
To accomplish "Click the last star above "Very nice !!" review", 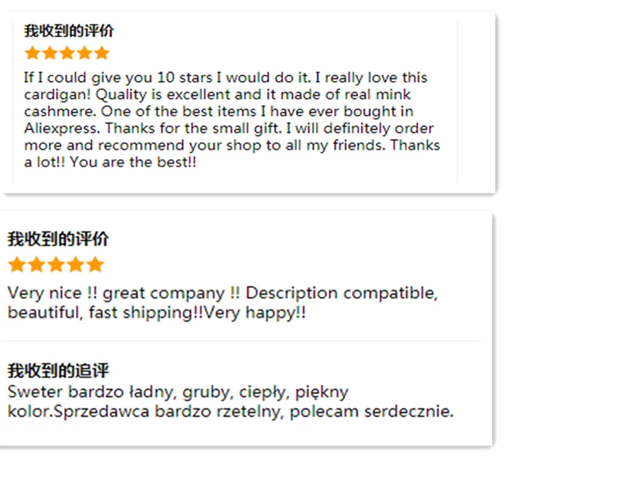I will 95,264.
